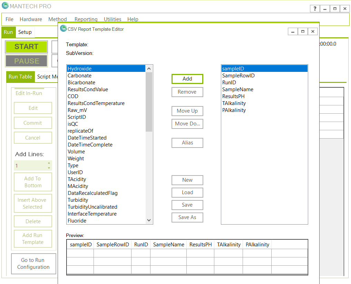Screen dimensions: 351x284
Task: Click the CSV Report Template Editor logo icon
Action: (64, 28)
